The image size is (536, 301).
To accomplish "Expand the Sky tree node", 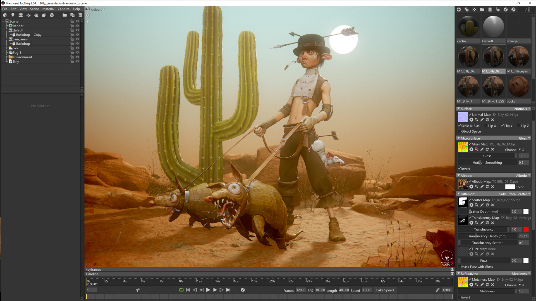I will 6,48.
